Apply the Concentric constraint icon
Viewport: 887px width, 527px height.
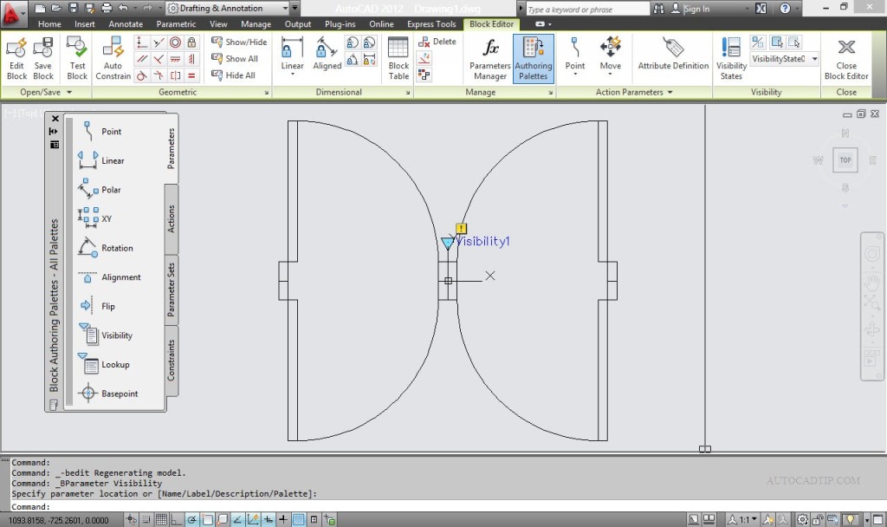point(175,42)
